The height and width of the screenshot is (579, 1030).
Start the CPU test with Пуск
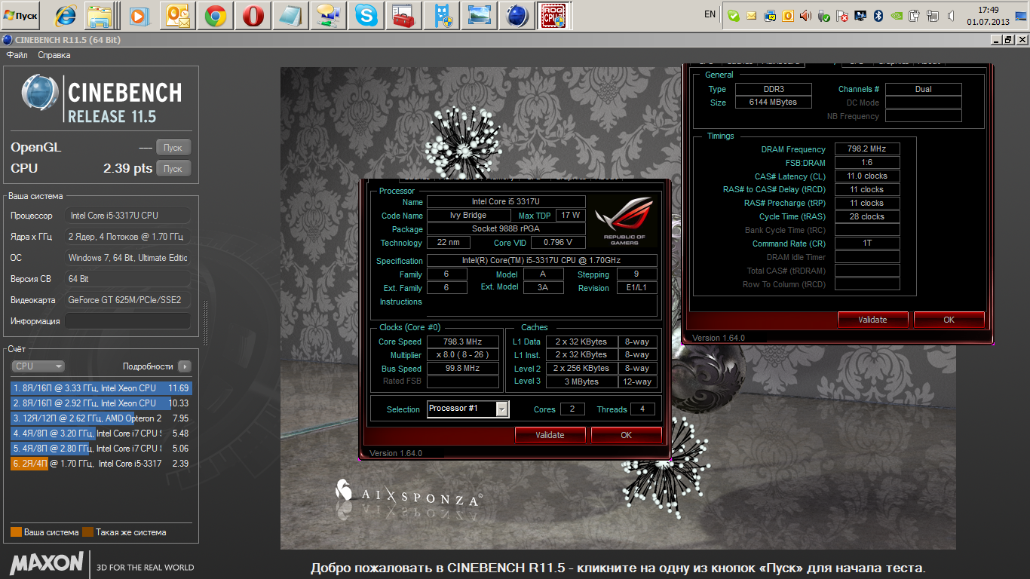pos(173,168)
